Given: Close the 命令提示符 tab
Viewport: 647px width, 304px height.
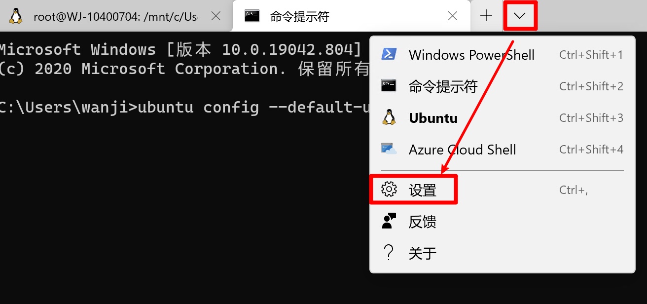Looking at the screenshot, I should (452, 16).
